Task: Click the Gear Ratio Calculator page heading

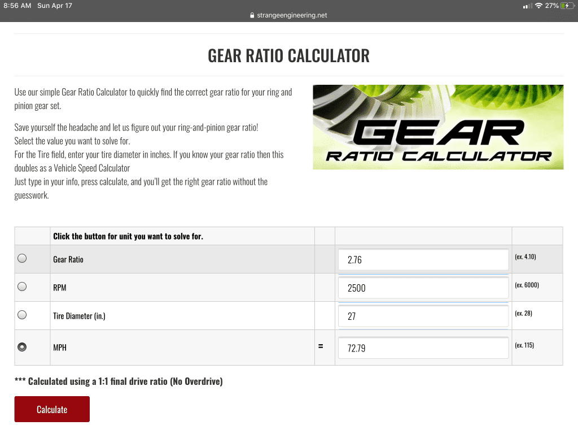Action: point(288,55)
